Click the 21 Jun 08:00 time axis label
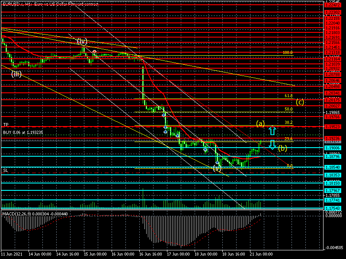 coord(261,254)
